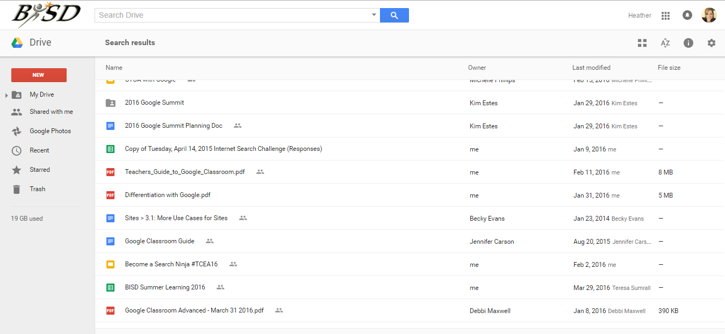This screenshot has height=334, width=725.
Task: Click the Recent clock icon
Action: point(17,151)
